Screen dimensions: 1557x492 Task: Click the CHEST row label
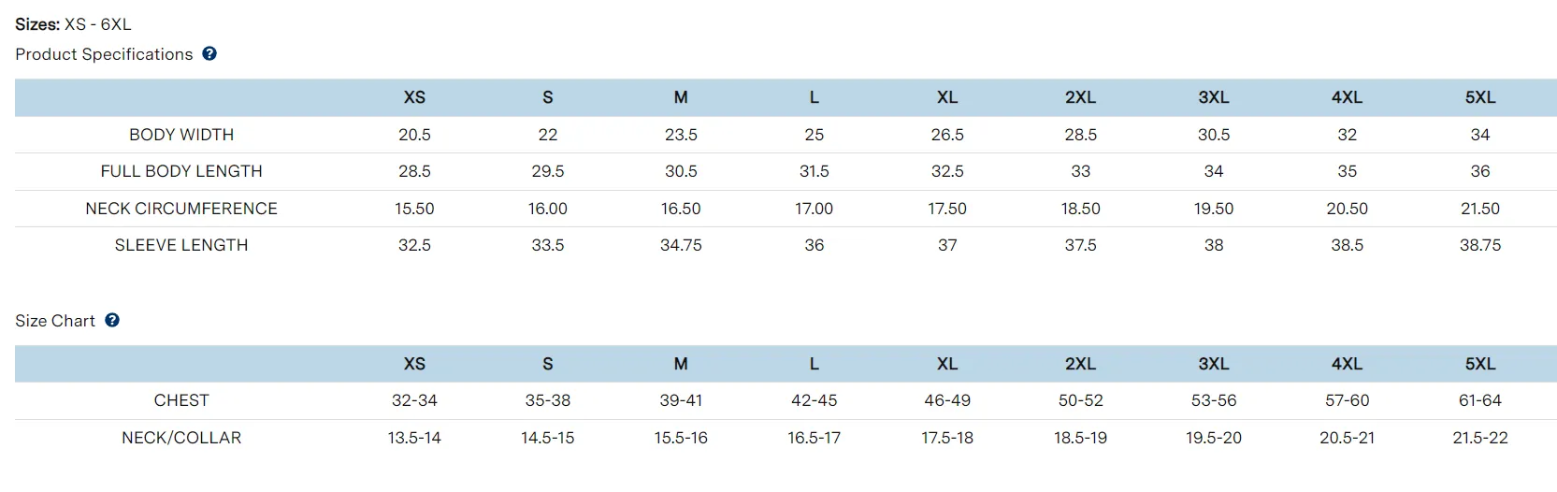181,400
